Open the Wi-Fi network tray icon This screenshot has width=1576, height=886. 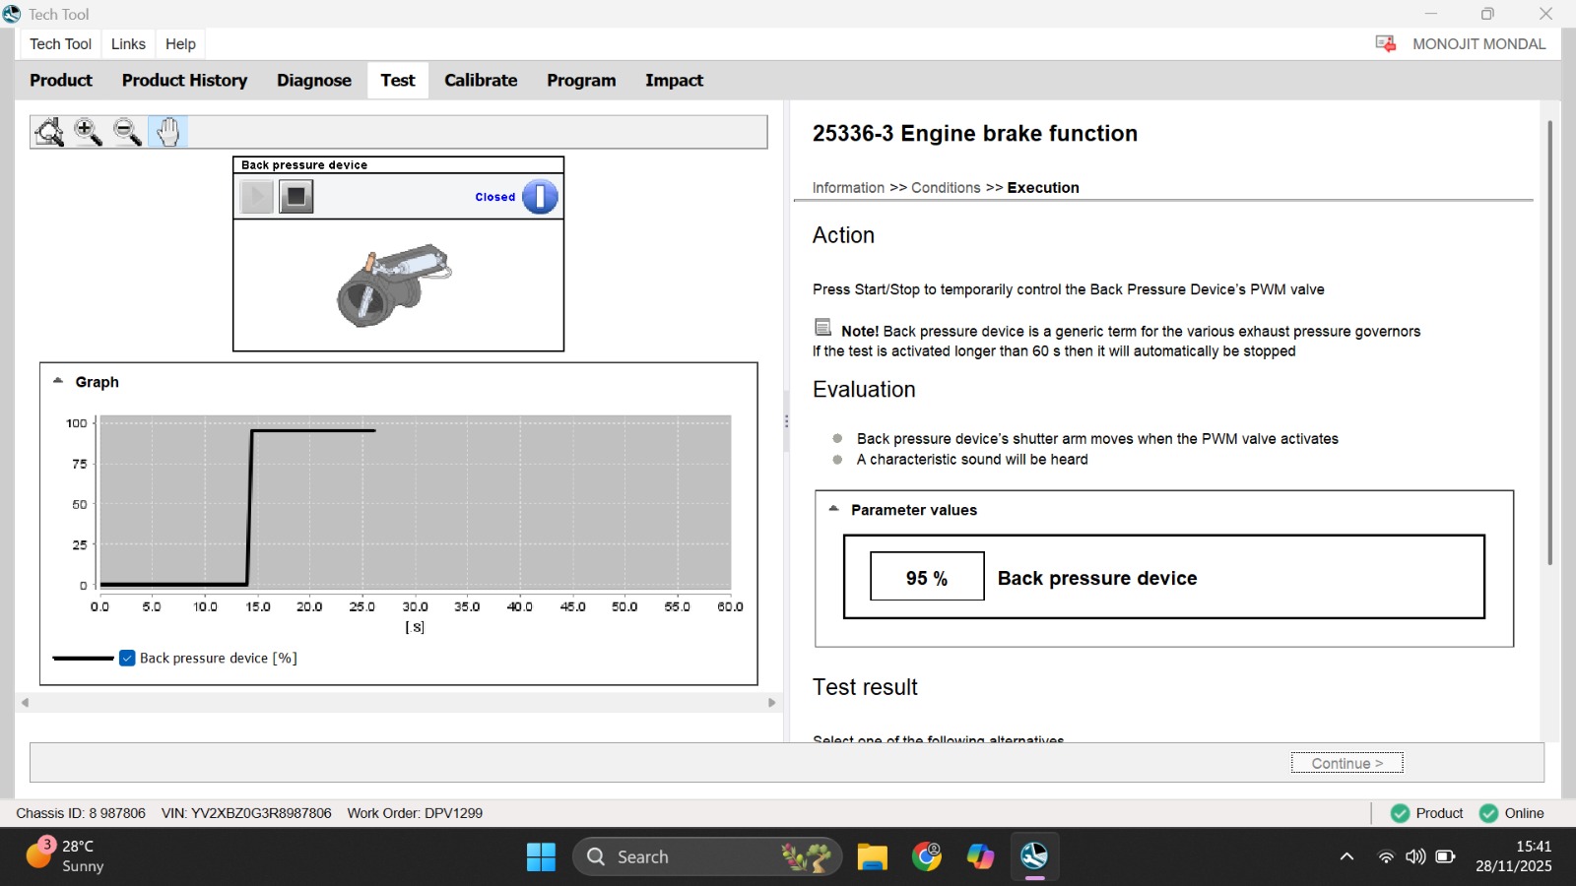click(1386, 856)
